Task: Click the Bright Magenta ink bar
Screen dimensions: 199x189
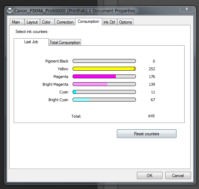Action: pyautogui.click(x=104, y=84)
